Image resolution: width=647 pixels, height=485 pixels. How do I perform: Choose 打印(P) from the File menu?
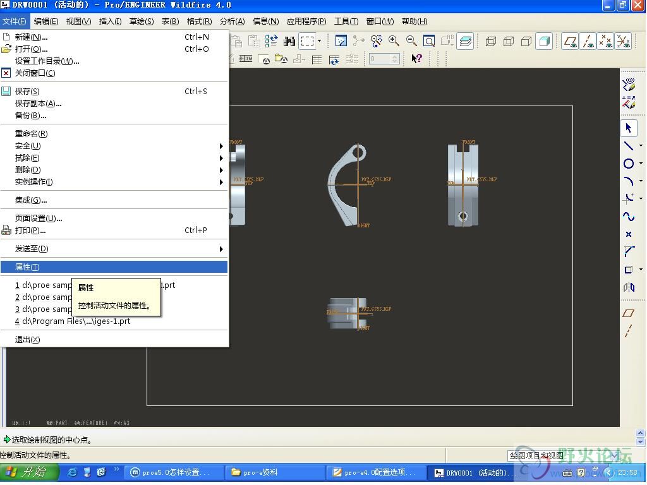(x=114, y=230)
